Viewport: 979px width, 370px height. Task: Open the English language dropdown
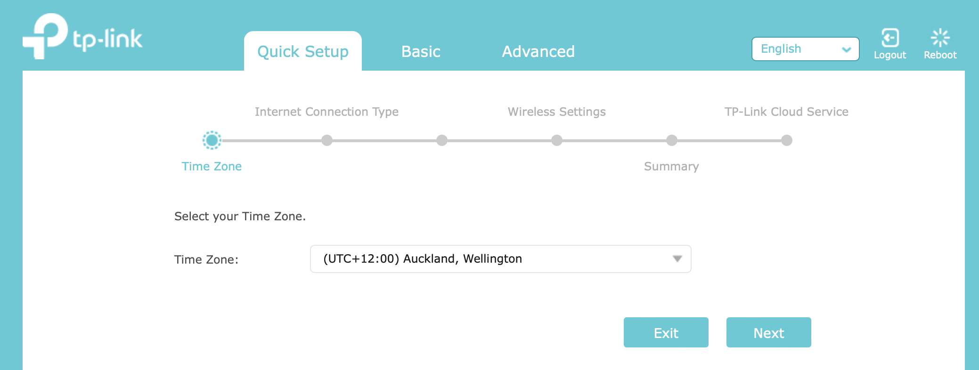[805, 48]
